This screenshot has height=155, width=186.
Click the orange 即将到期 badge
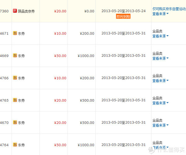tap(123, 16)
